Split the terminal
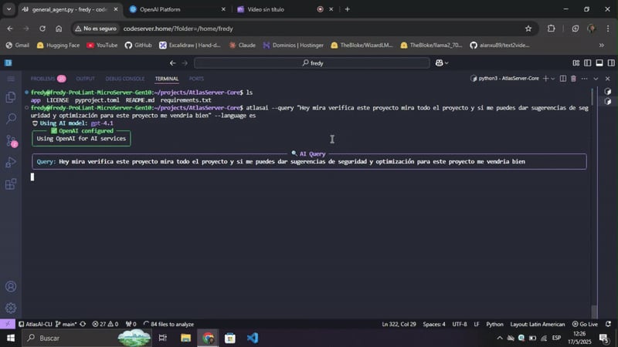 pos(563,79)
